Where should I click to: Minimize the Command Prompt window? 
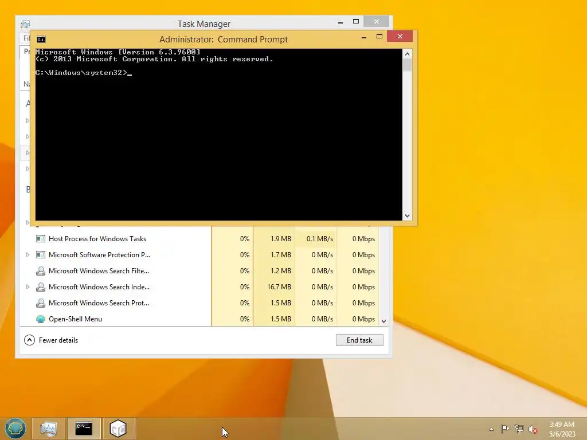(x=364, y=37)
